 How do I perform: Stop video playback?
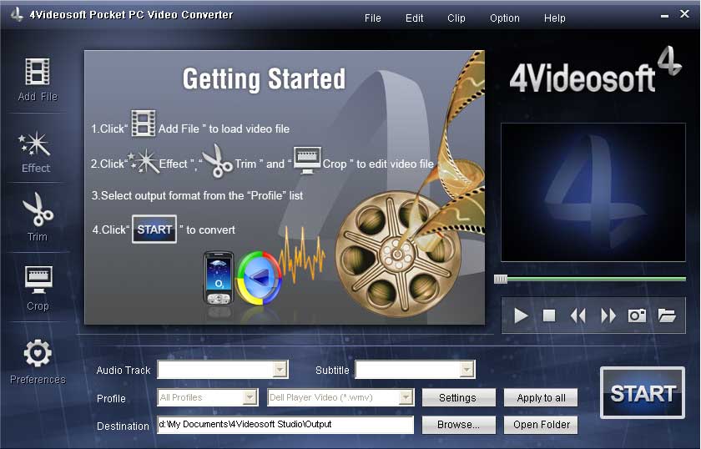tap(549, 315)
